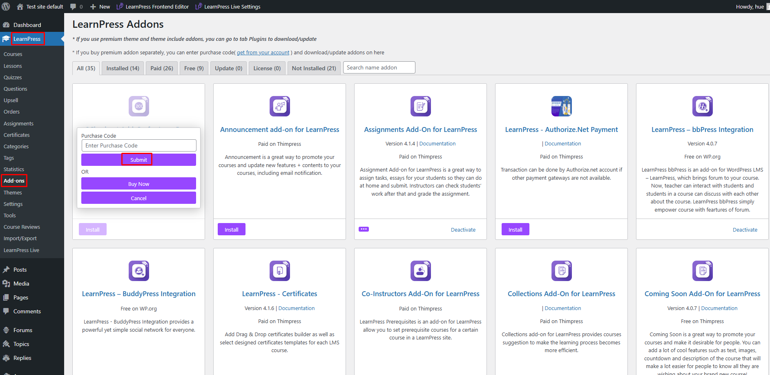The height and width of the screenshot is (375, 770).
Task: Click the Forums icon in sidebar
Action: click(6, 330)
